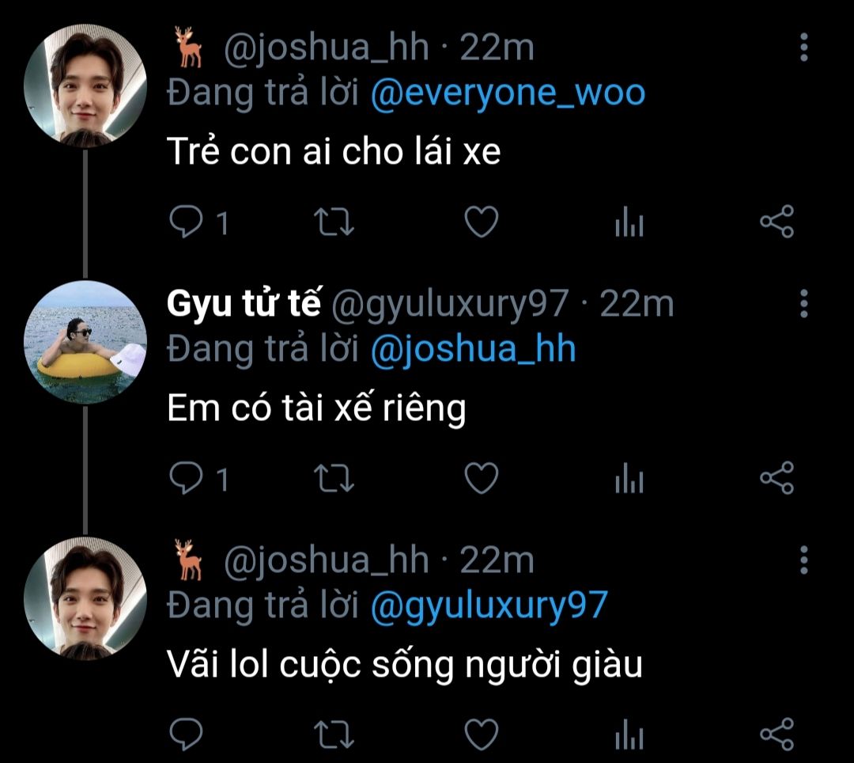Open Gyu tử tế profile picture
This screenshot has height=763, width=854.
pos(86,343)
